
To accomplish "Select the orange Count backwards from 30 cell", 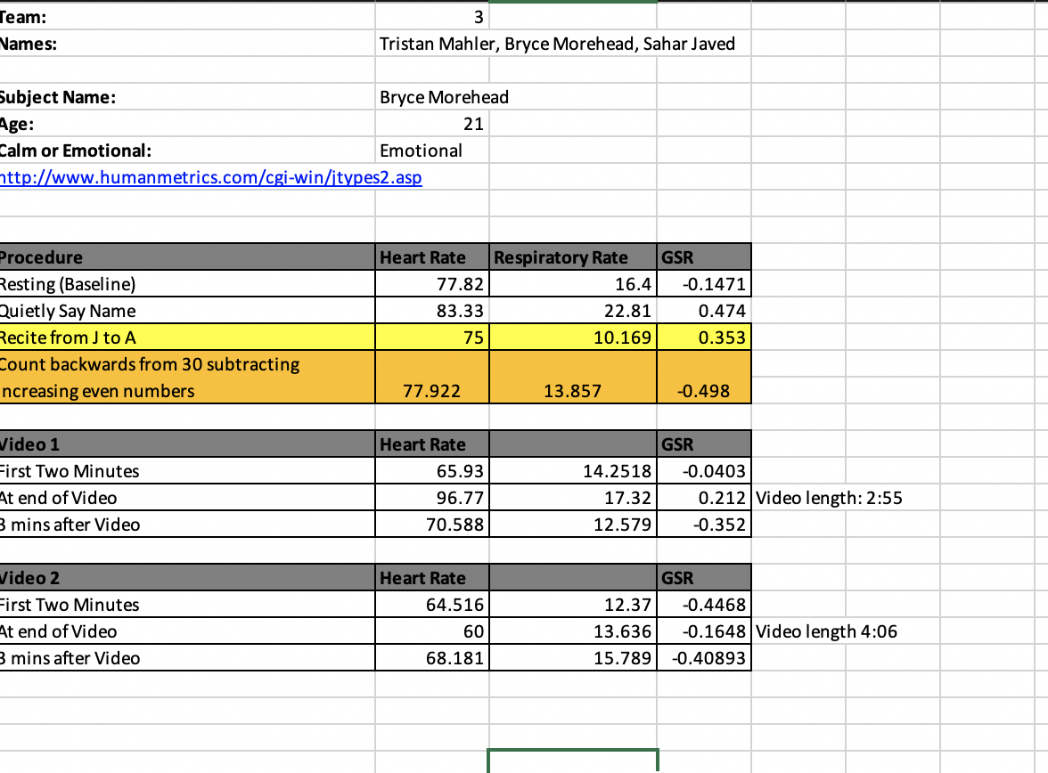I will click(187, 378).
